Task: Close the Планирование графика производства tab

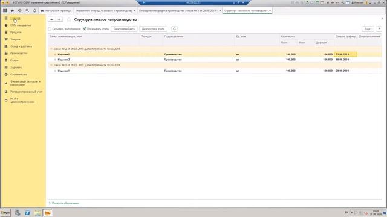Action: coord(220,11)
